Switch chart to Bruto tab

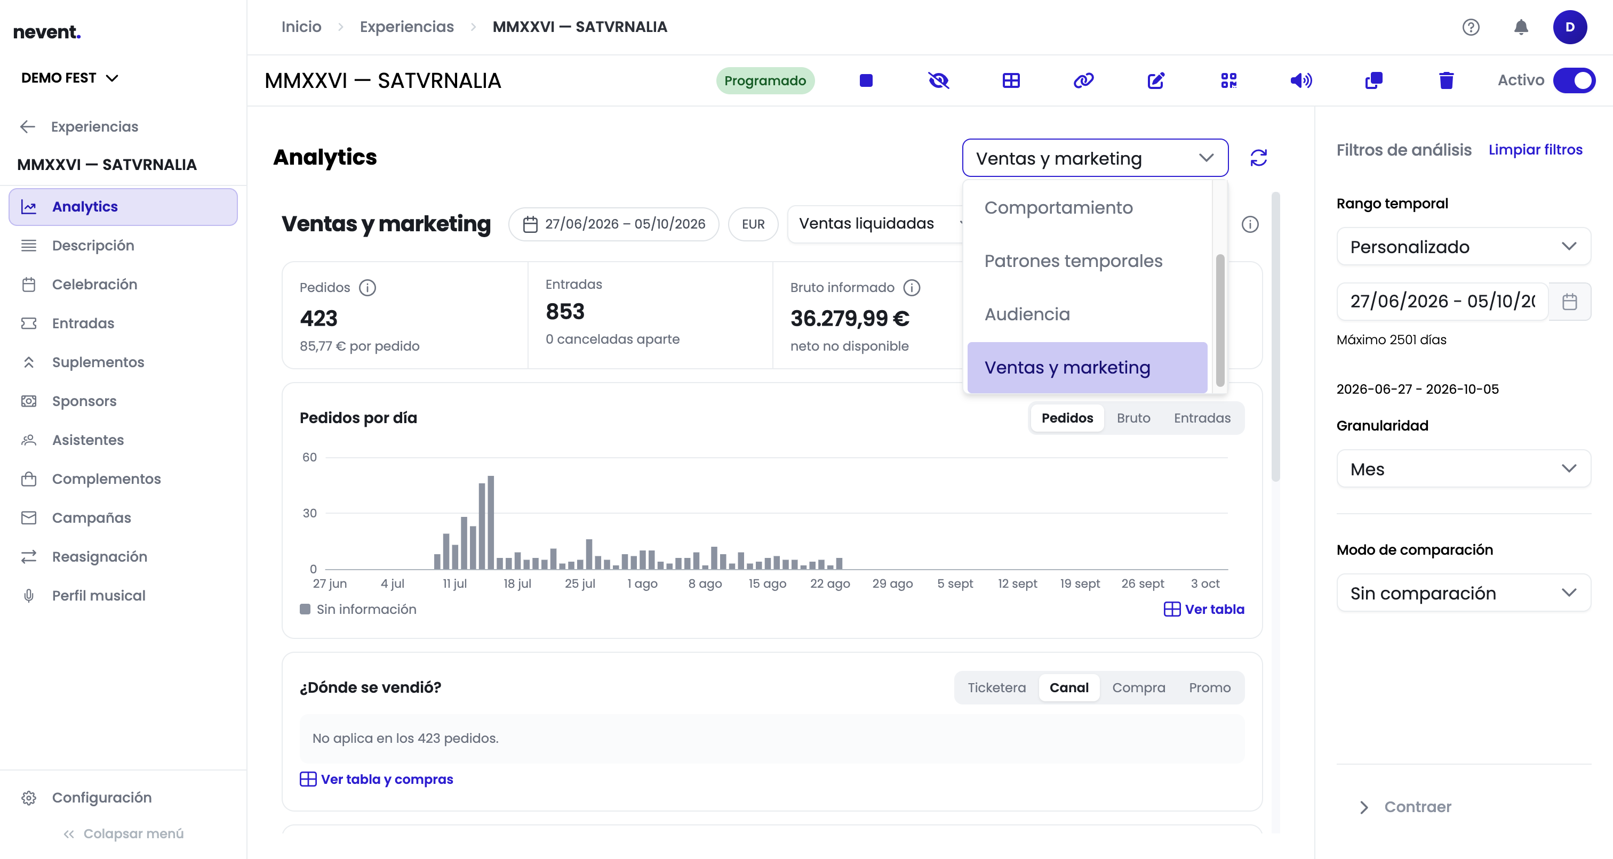pos(1133,418)
